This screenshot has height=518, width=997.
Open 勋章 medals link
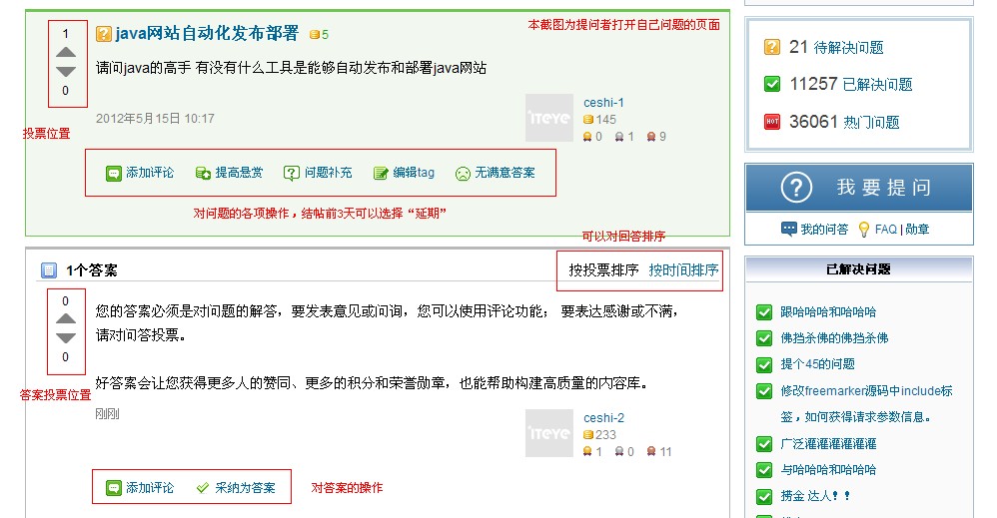[917, 230]
